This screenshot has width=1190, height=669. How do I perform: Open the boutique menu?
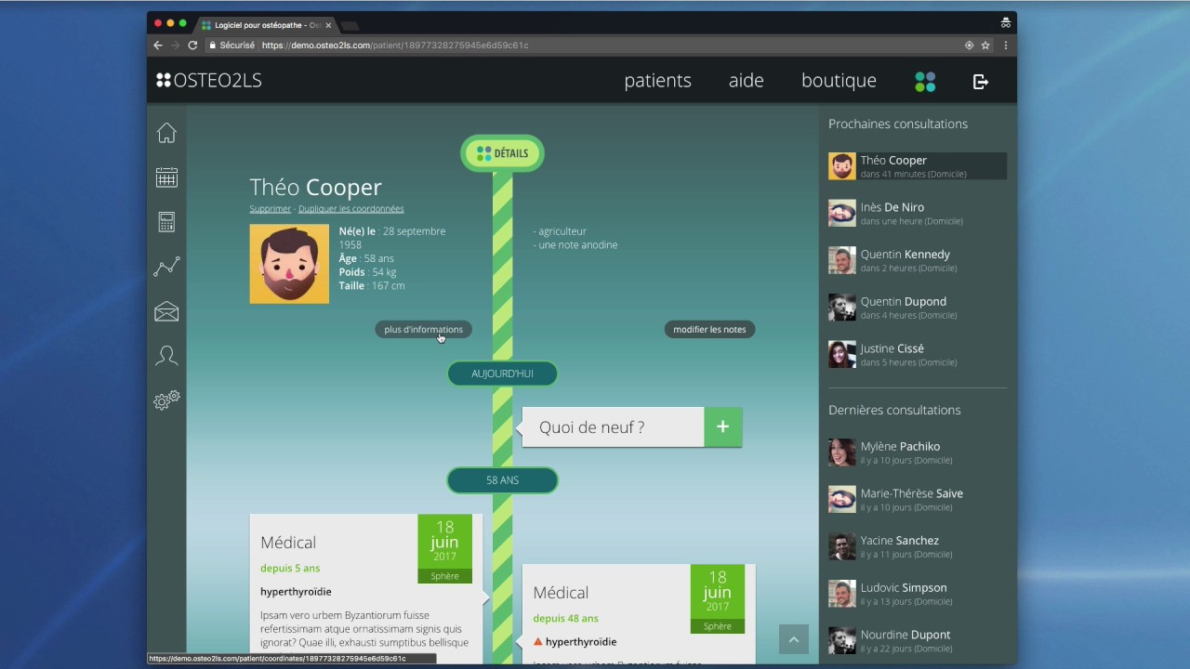click(x=839, y=81)
